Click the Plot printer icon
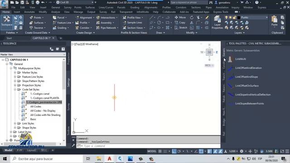The image size is (290, 163). tap(38, 2)
